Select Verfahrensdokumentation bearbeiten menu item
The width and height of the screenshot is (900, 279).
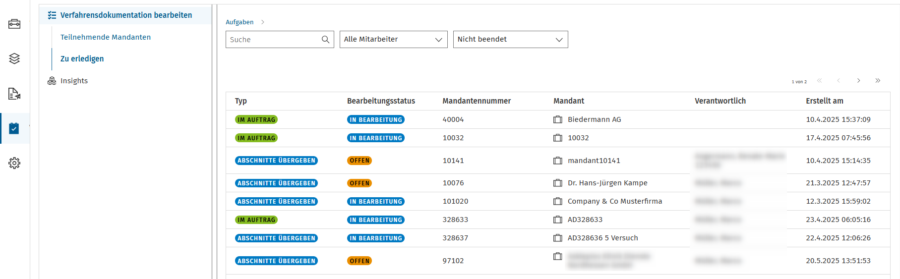click(126, 15)
